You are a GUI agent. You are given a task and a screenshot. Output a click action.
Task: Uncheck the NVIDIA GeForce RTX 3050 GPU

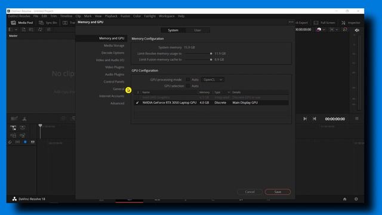tap(137, 103)
